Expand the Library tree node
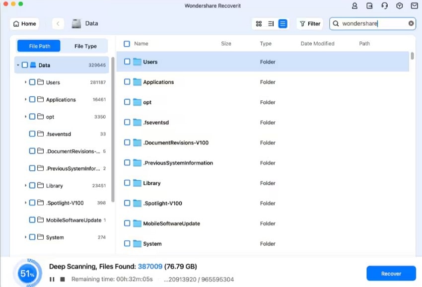This screenshot has width=422, height=287. pyautogui.click(x=25, y=186)
